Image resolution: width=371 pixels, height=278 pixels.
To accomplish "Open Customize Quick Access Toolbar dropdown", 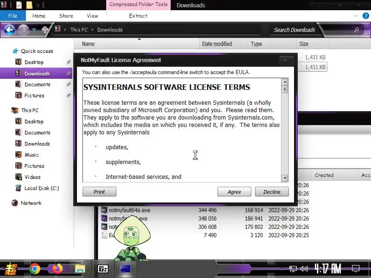I will 38,5.
